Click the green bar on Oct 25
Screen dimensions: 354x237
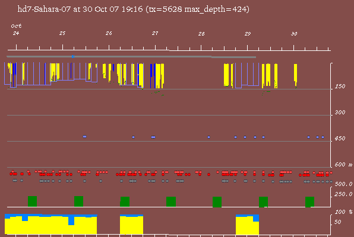[x=78, y=201]
